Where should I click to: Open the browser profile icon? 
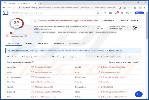(x=140, y=8)
